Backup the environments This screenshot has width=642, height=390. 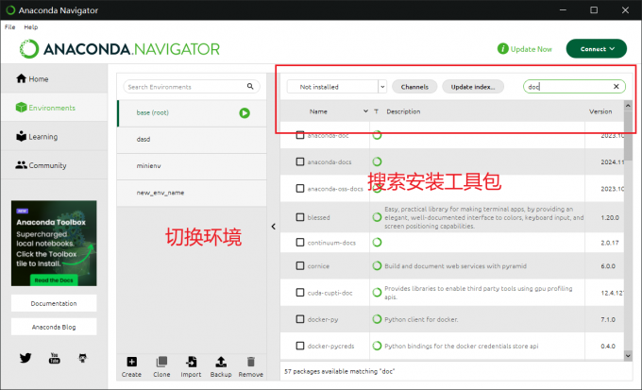(x=221, y=366)
